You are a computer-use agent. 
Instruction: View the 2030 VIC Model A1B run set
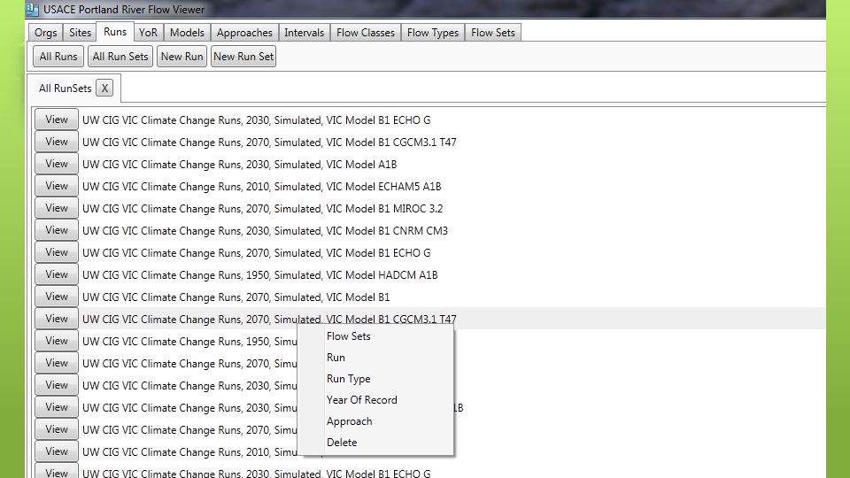point(57,164)
